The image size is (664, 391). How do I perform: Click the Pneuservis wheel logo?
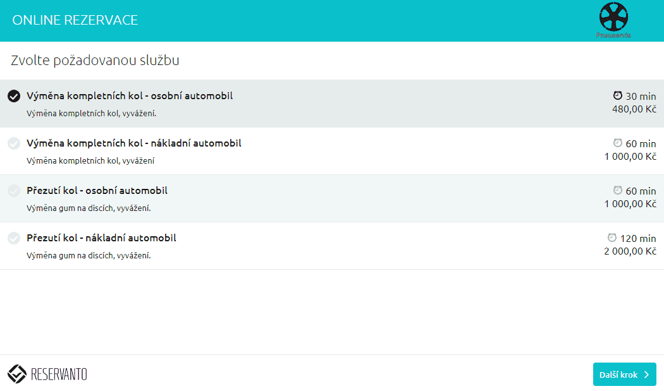click(614, 19)
